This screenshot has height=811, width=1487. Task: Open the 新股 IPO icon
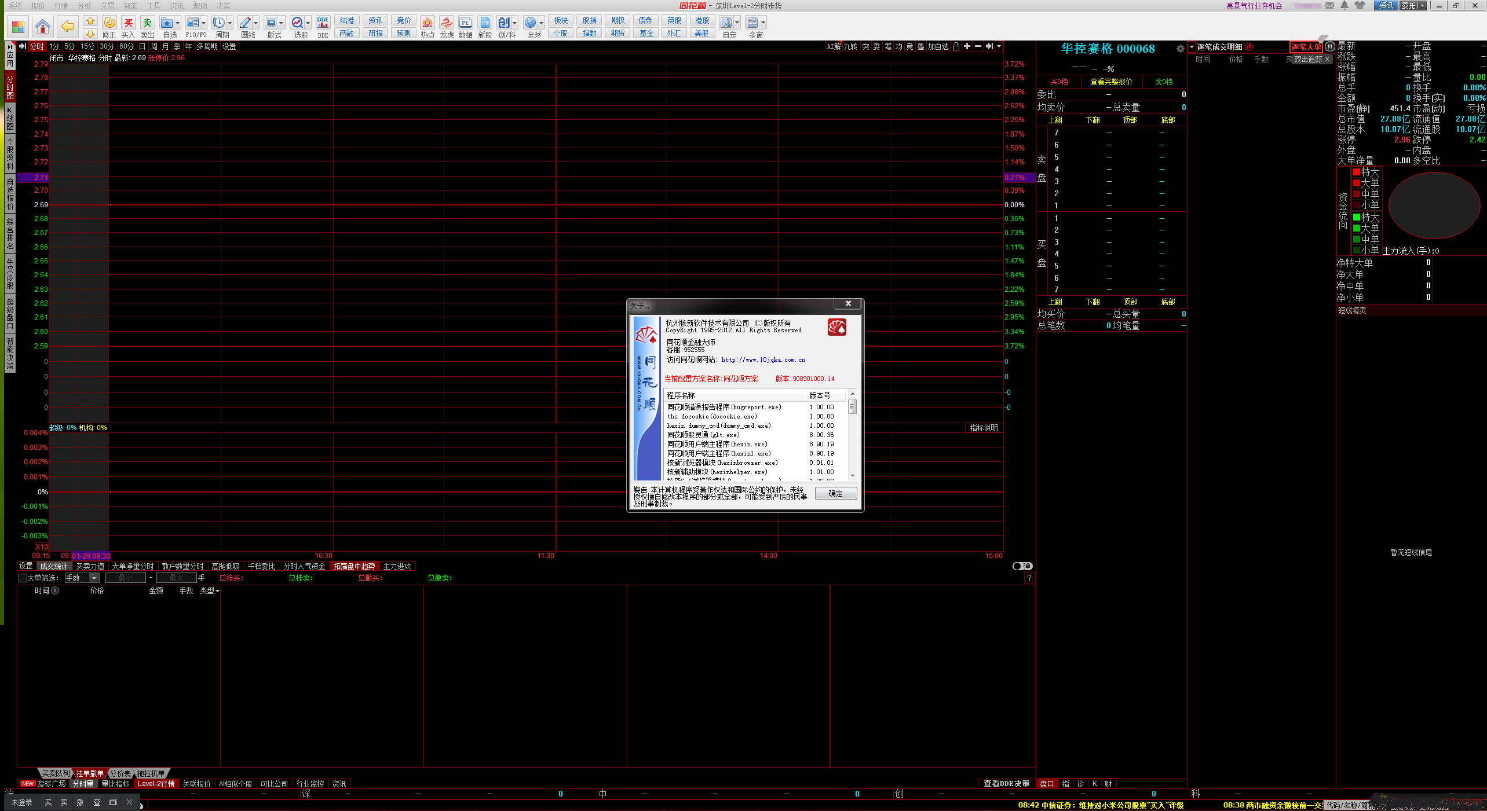tap(485, 23)
